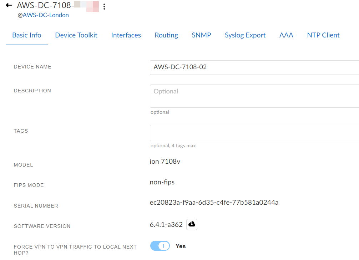Click the back arrow icon
Viewport: 359px width, 260px height.
pos(9,5)
